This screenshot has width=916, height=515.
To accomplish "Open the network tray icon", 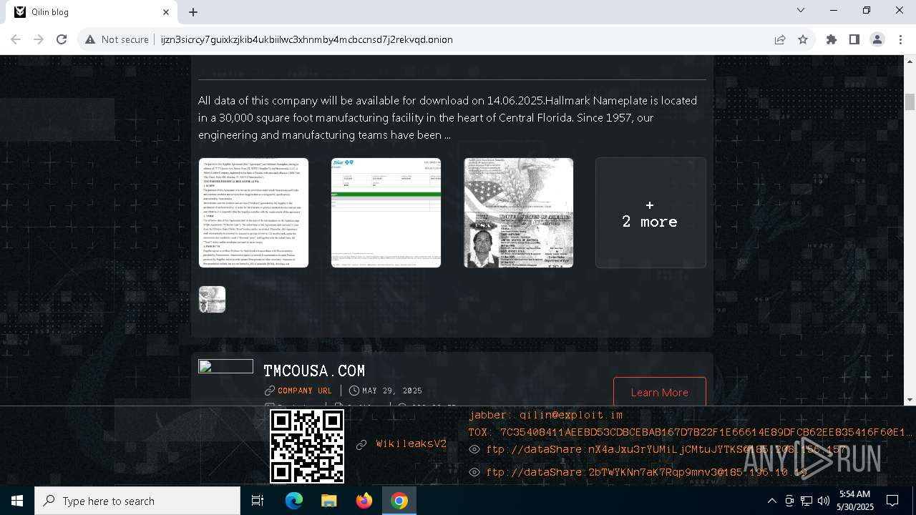I will click(x=807, y=501).
